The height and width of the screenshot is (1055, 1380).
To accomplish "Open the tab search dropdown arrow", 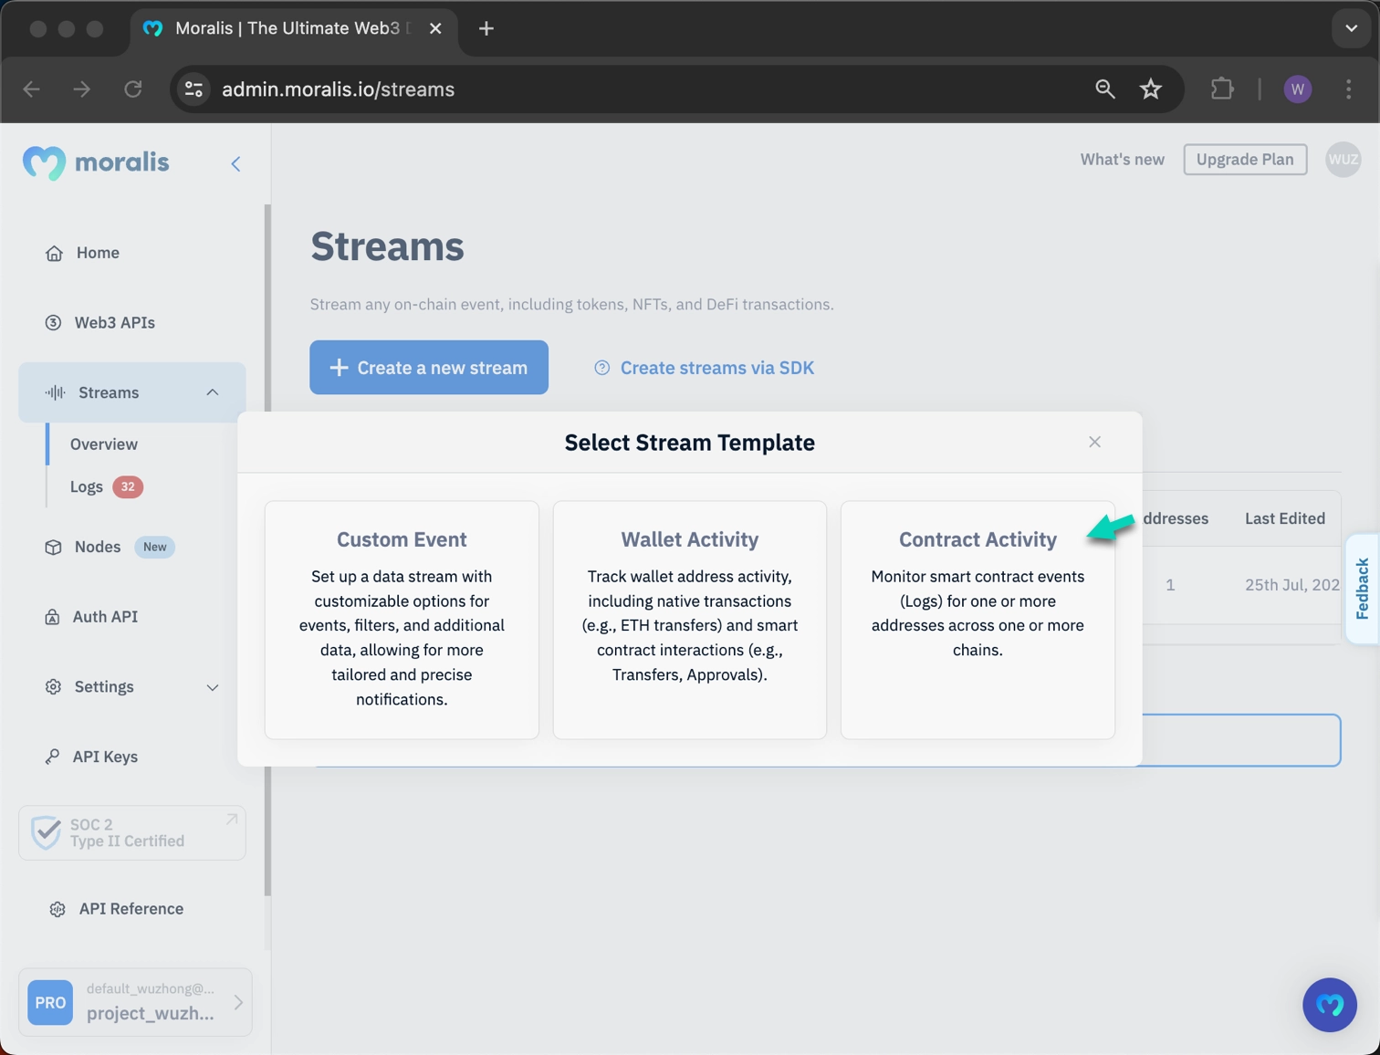I will [1351, 28].
